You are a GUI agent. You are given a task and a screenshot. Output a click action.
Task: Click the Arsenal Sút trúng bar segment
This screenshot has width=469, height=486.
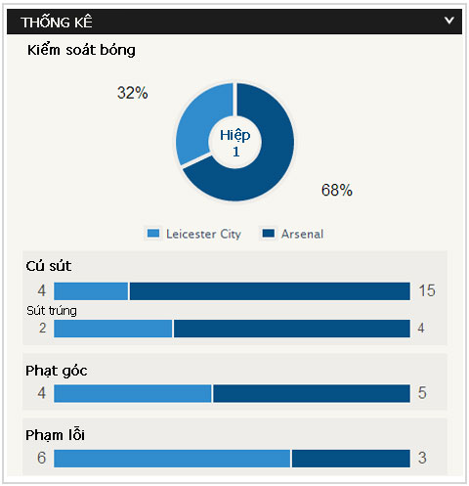click(292, 329)
